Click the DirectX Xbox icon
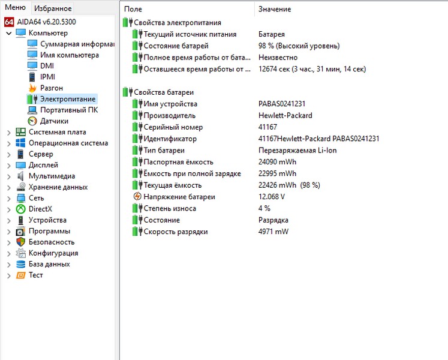This screenshot has width=448, height=360. 20,209
